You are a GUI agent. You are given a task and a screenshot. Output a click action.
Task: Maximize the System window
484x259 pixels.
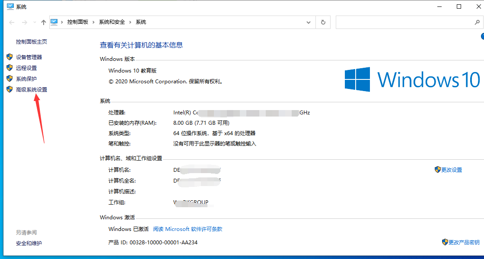coord(459,6)
